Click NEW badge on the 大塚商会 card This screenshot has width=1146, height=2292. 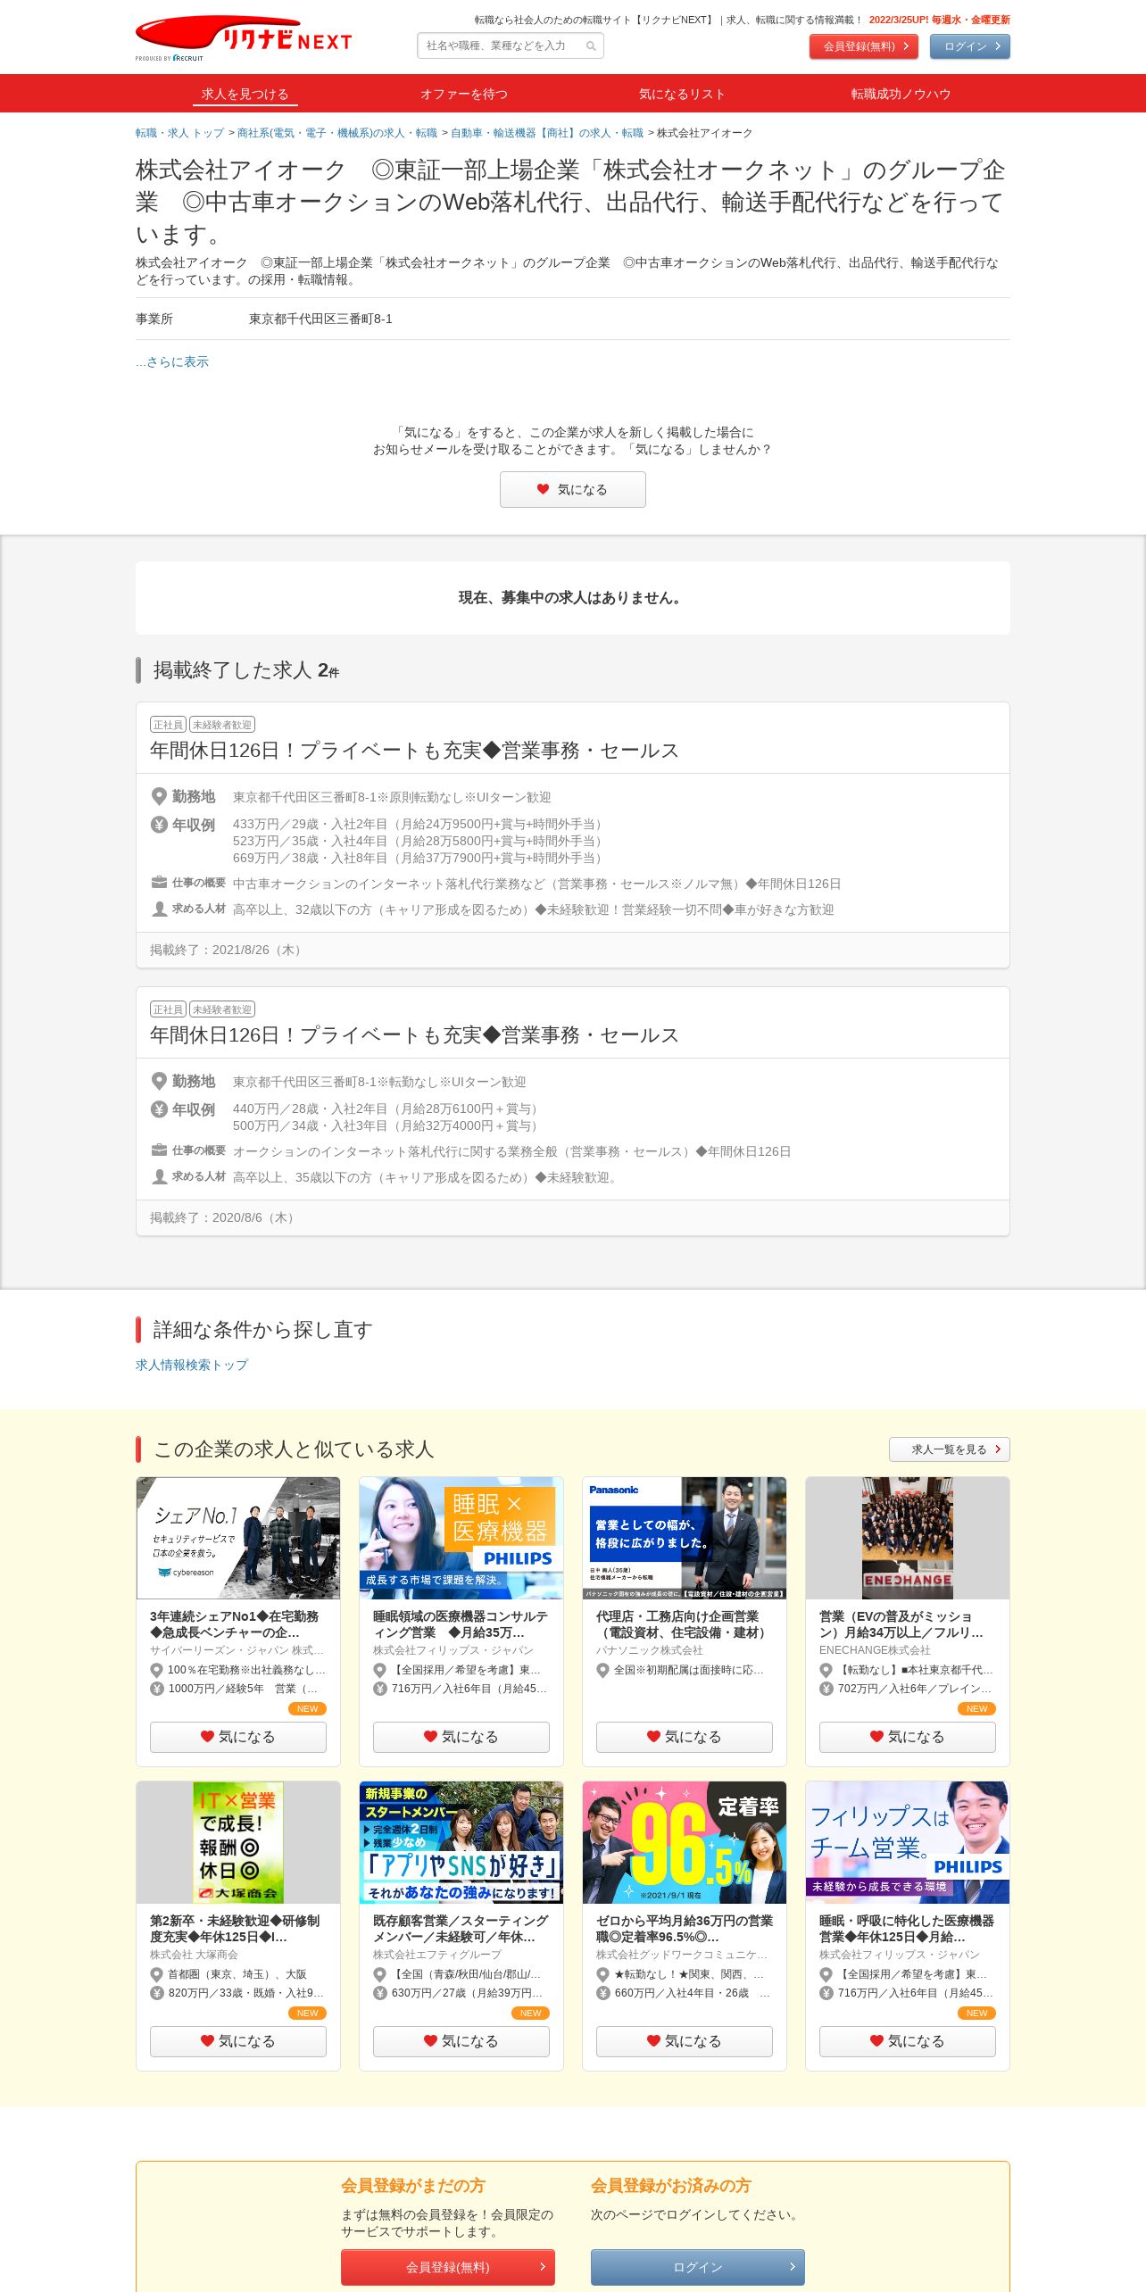(307, 2013)
